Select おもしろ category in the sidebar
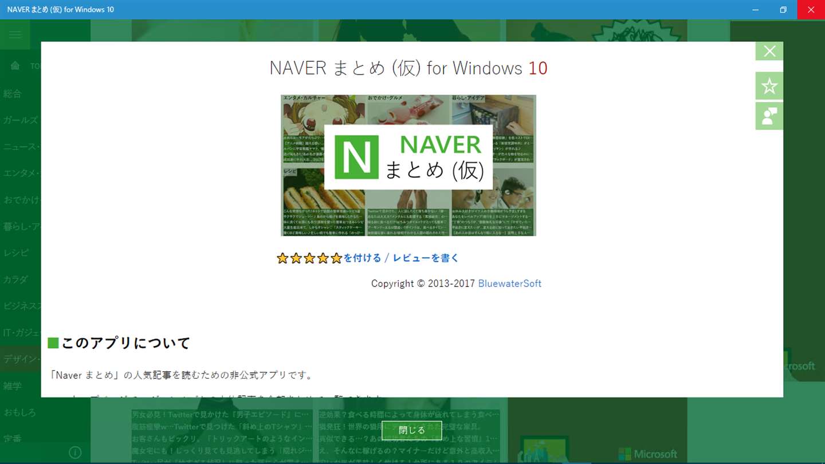 [21, 412]
